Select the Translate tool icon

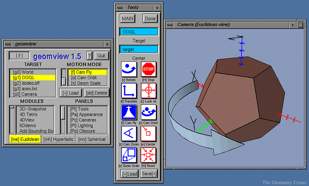[x=129, y=91]
